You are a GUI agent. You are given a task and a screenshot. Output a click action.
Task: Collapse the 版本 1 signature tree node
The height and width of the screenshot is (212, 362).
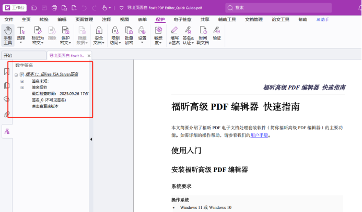pos(17,74)
